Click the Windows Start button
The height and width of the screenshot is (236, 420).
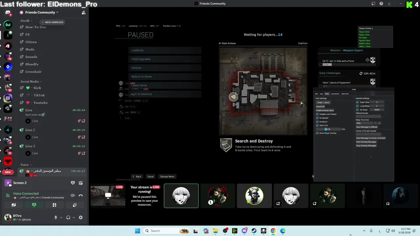(137, 231)
